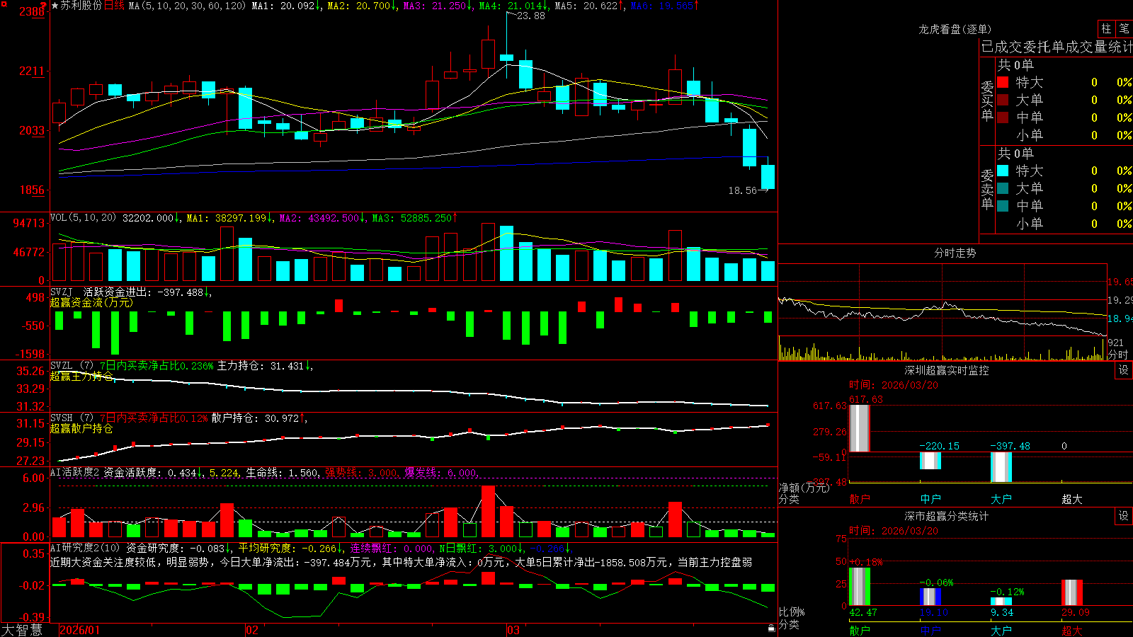Click the 大智慧 logo in the bottom corner
This screenshot has height=637, width=1133.
(22, 630)
